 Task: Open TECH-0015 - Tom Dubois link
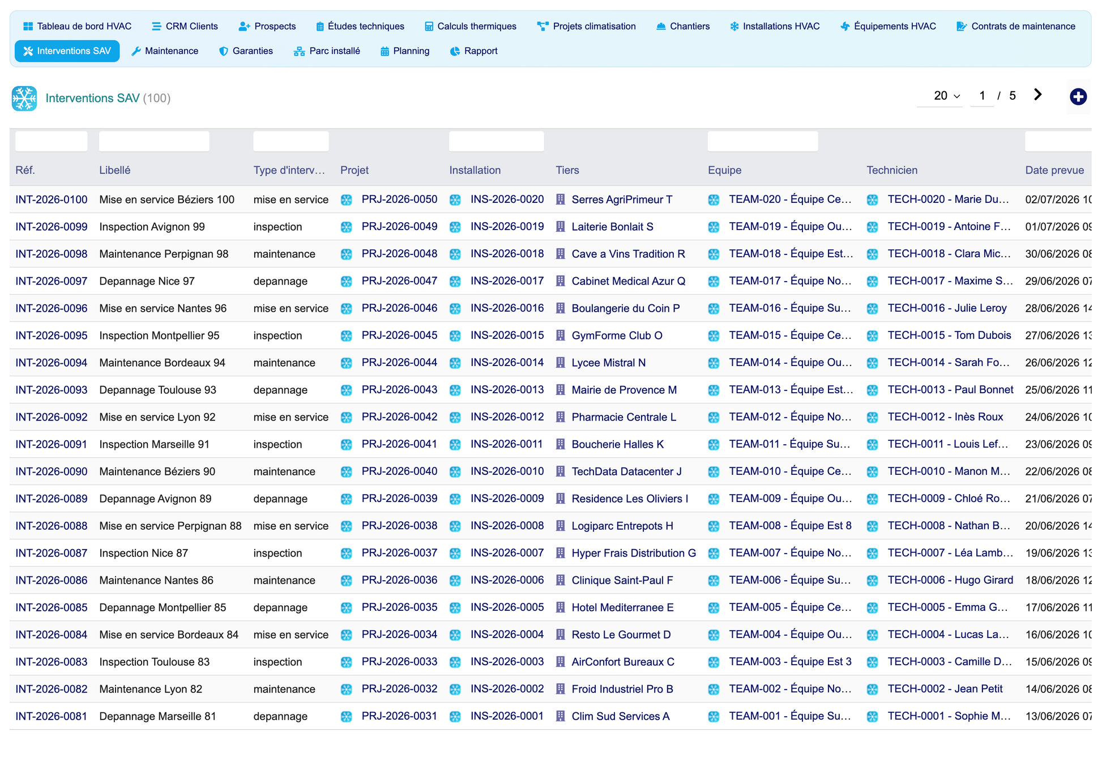(x=949, y=335)
